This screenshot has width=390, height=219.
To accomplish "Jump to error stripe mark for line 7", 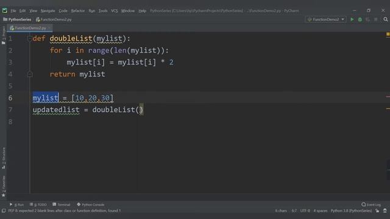I will [388, 108].
